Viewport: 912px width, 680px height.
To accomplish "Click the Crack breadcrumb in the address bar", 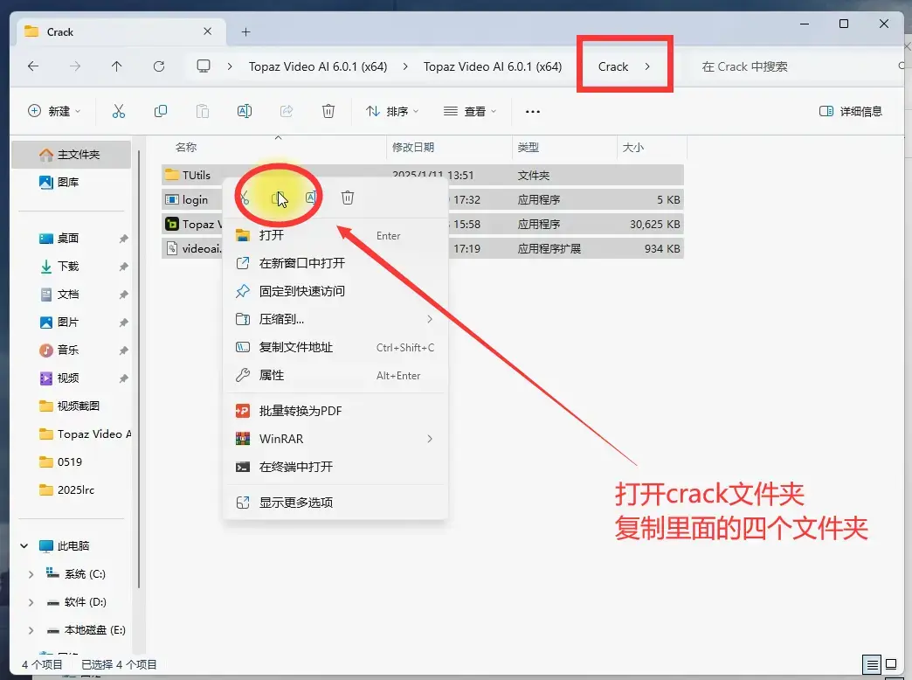I will (x=613, y=66).
